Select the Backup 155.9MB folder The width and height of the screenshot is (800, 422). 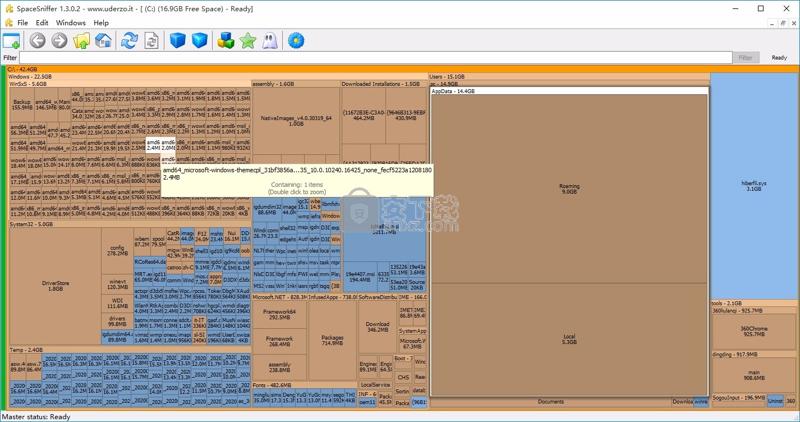[x=22, y=104]
